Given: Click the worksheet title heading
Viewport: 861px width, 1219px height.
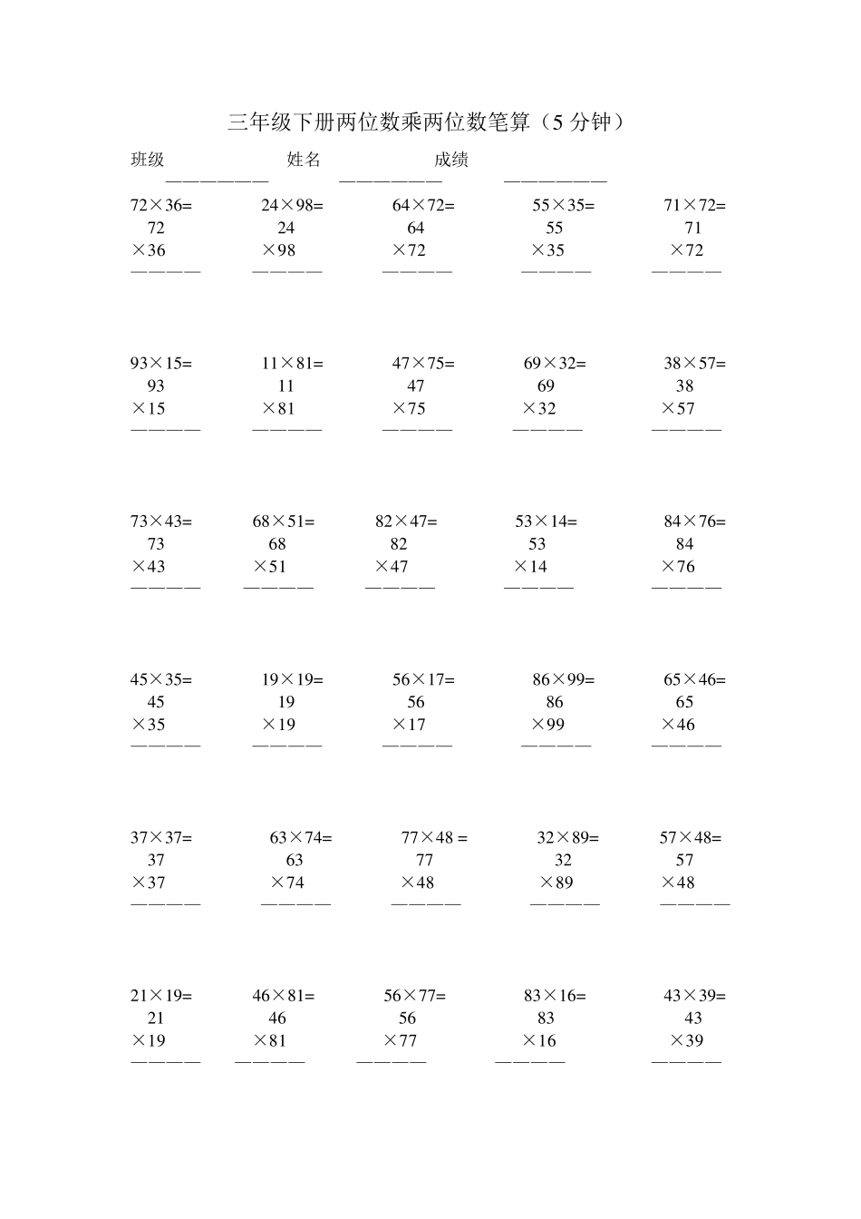Looking at the screenshot, I should (x=426, y=122).
